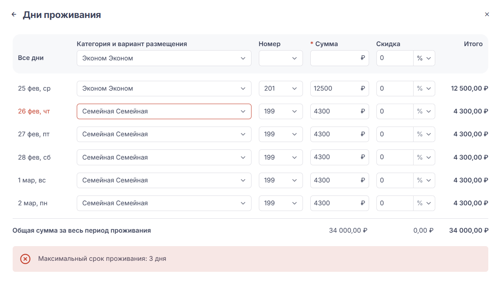Image resolution: width=503 pixels, height=291 pixels.
Task: Click the sum field for 27 фев
Action: [335, 134]
